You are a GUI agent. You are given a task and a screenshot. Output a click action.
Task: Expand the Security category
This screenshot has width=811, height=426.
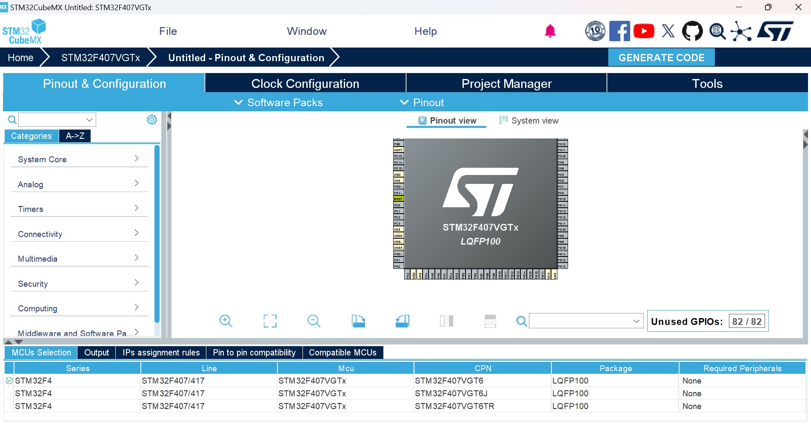(79, 283)
